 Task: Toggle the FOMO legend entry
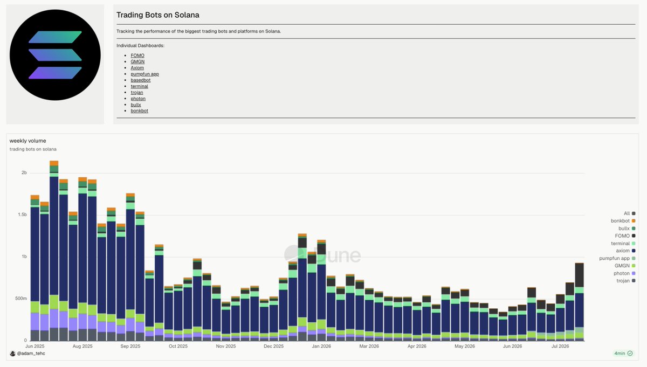[x=625, y=236]
